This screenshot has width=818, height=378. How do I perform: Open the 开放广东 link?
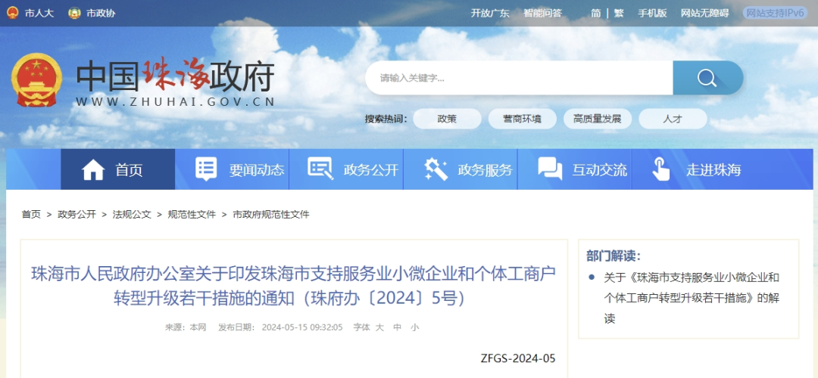point(490,14)
